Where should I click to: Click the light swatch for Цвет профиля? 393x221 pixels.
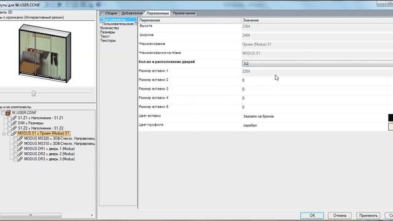[391, 126]
